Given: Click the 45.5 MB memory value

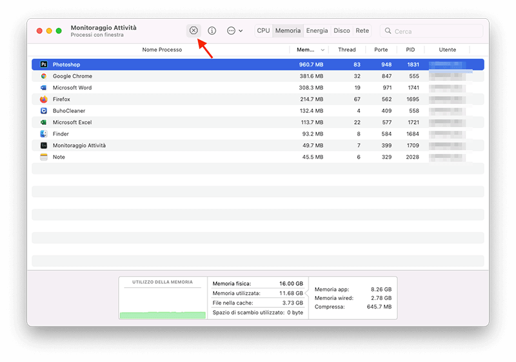Looking at the screenshot, I should tap(313, 157).
